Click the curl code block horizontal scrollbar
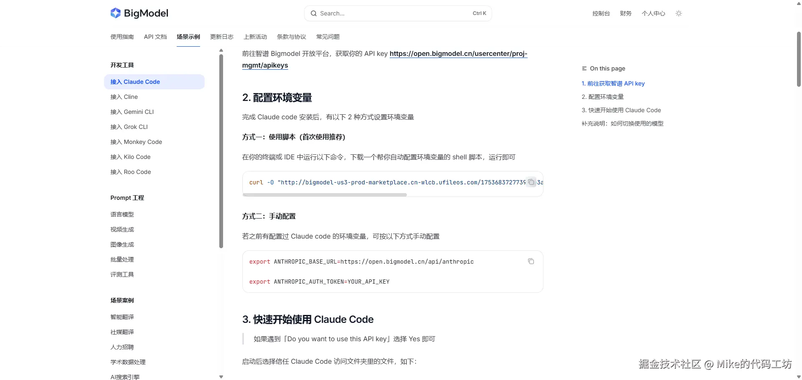 tap(325, 195)
